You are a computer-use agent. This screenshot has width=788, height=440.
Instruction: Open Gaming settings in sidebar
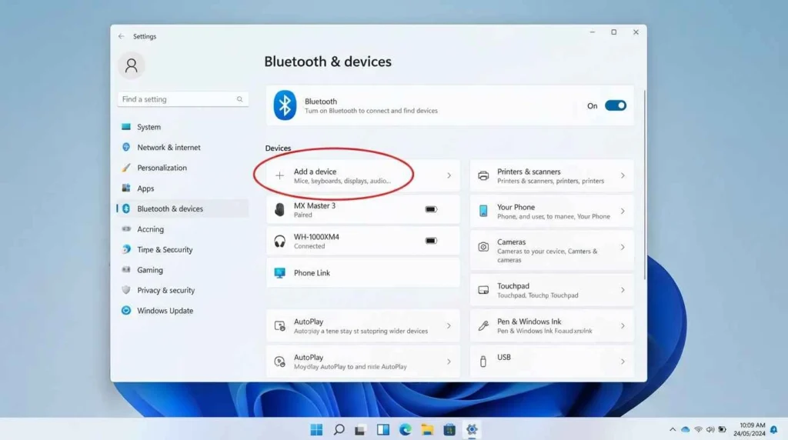coord(183,270)
